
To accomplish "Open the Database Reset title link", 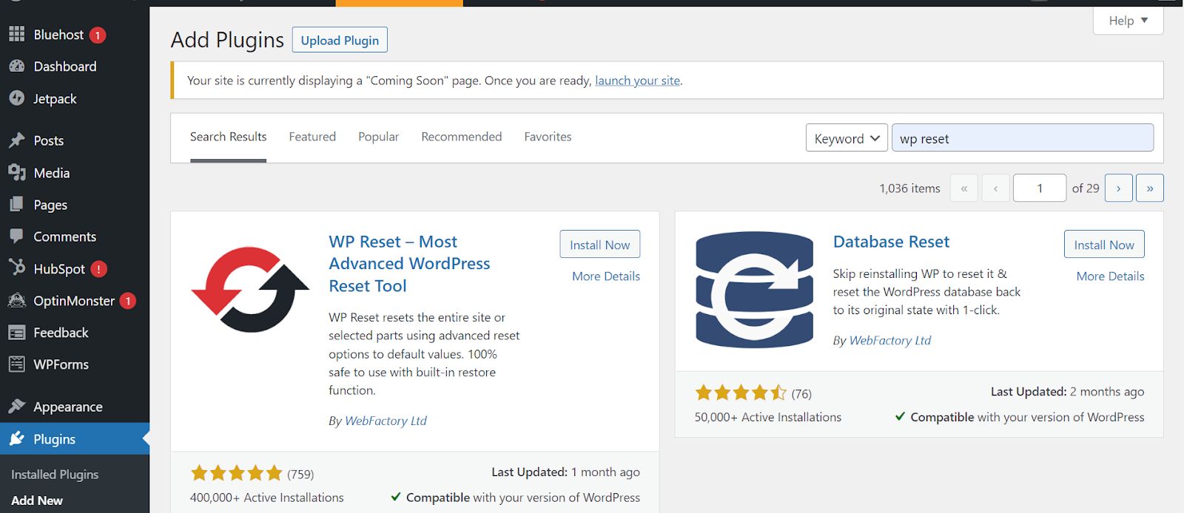I will [891, 242].
